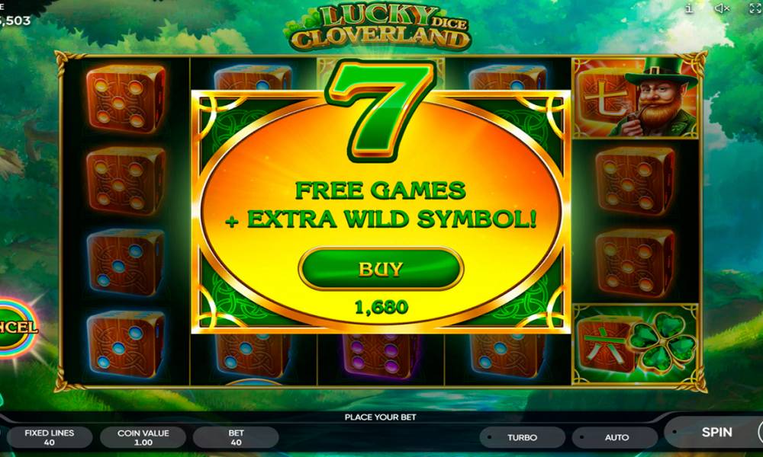This screenshot has height=457, width=763.
Task: Hit the SPIN button
Action: [716, 432]
